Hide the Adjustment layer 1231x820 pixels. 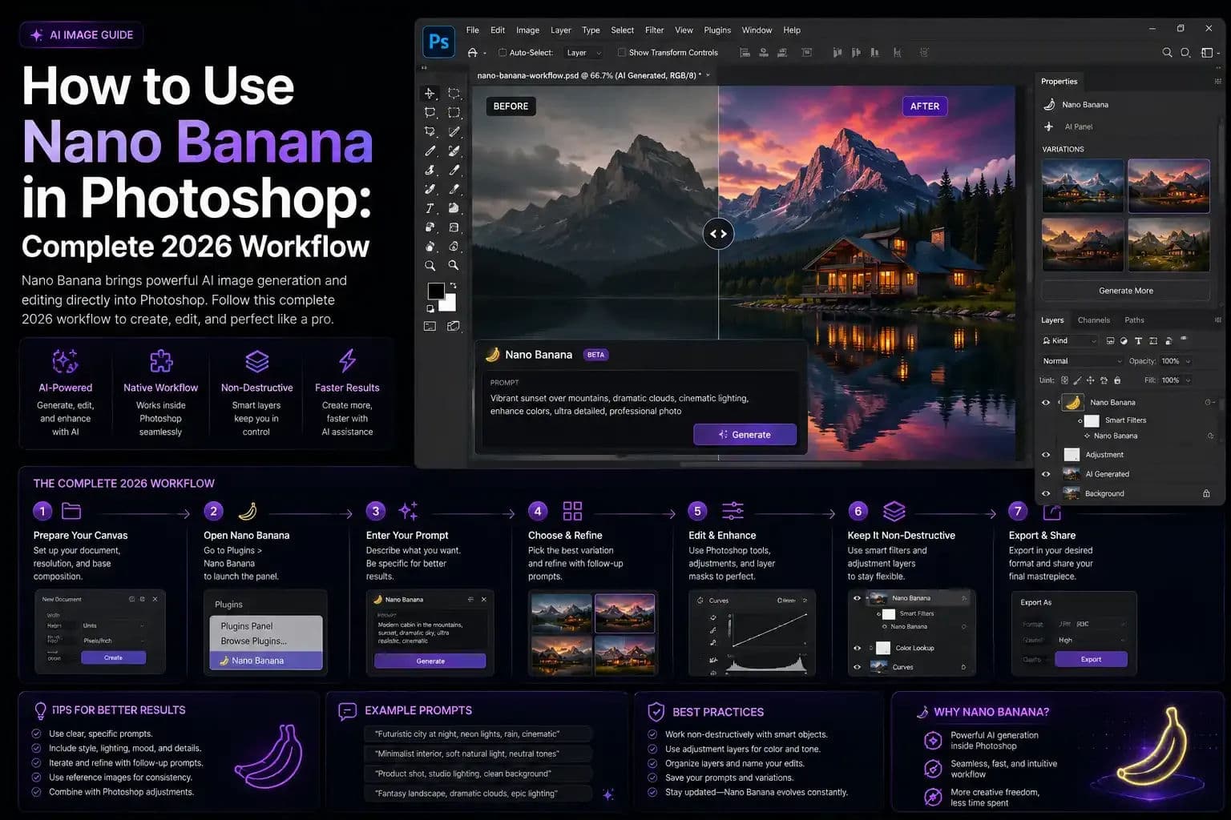click(1046, 455)
